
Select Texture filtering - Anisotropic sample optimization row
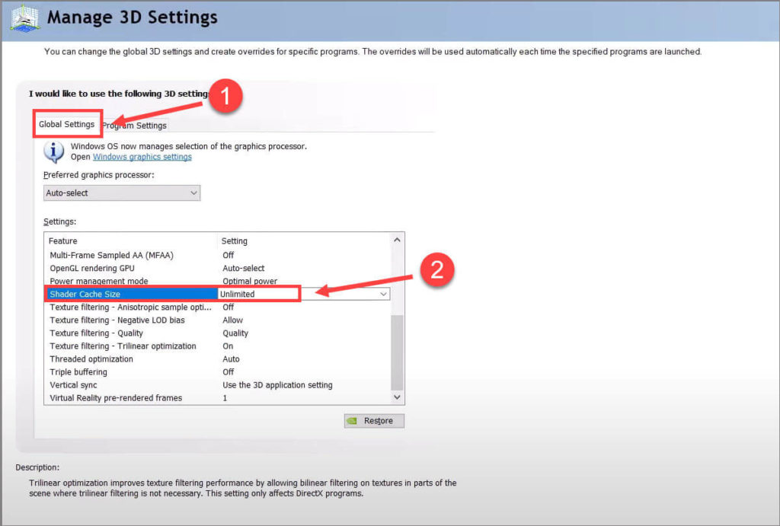click(x=219, y=308)
